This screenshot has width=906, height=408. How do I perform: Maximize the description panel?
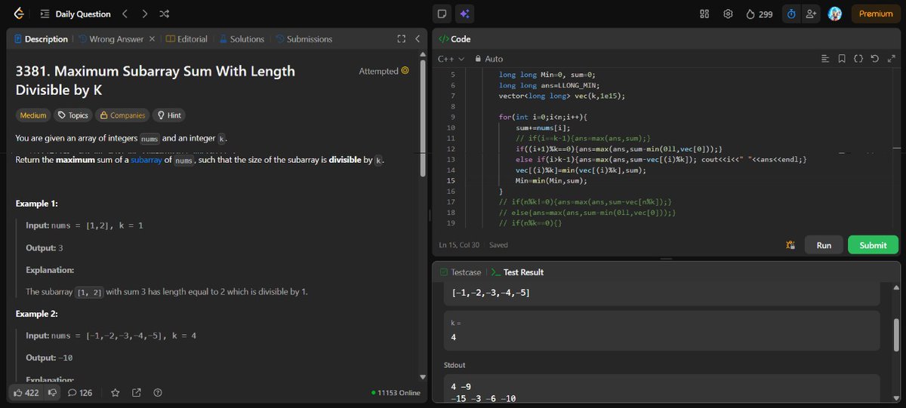click(402, 39)
